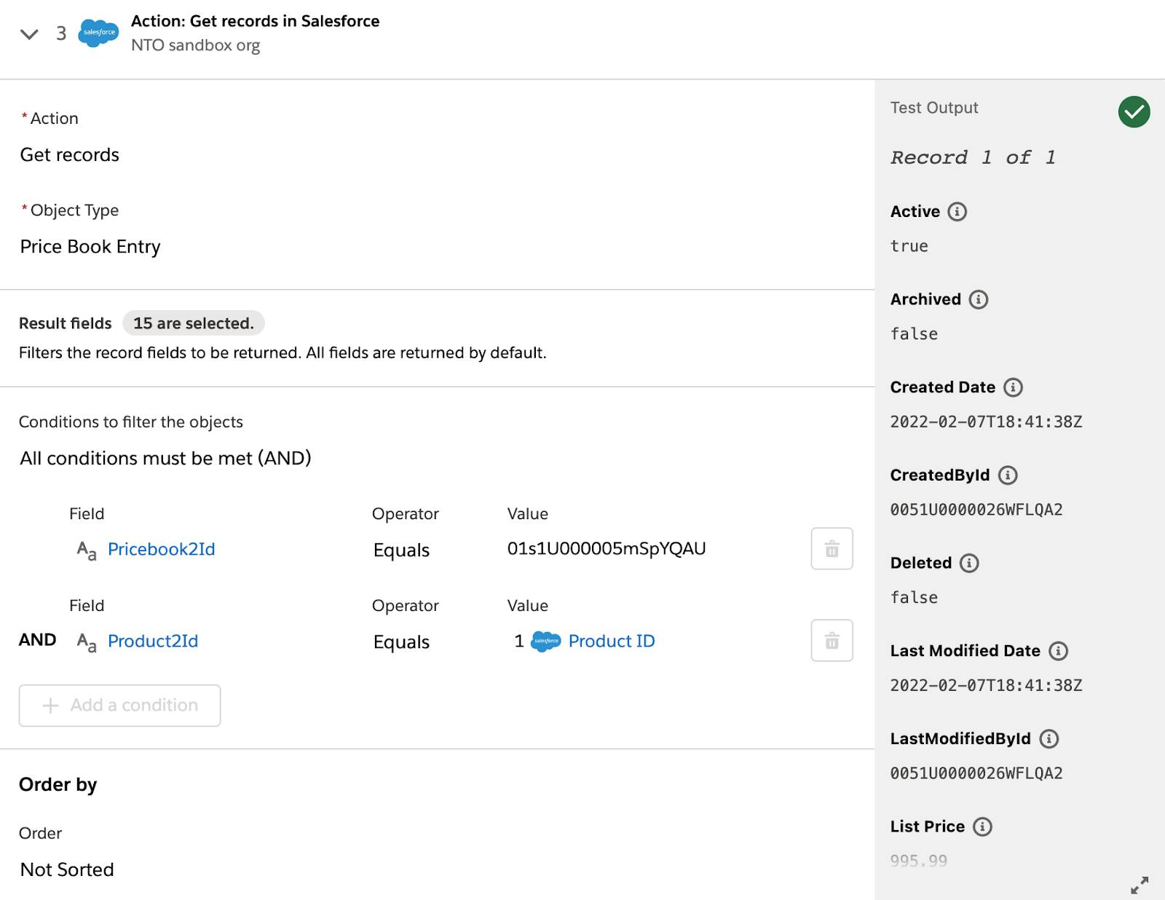Change the Equals operator for Product2Id
The width and height of the screenshot is (1165, 900).
(x=401, y=642)
